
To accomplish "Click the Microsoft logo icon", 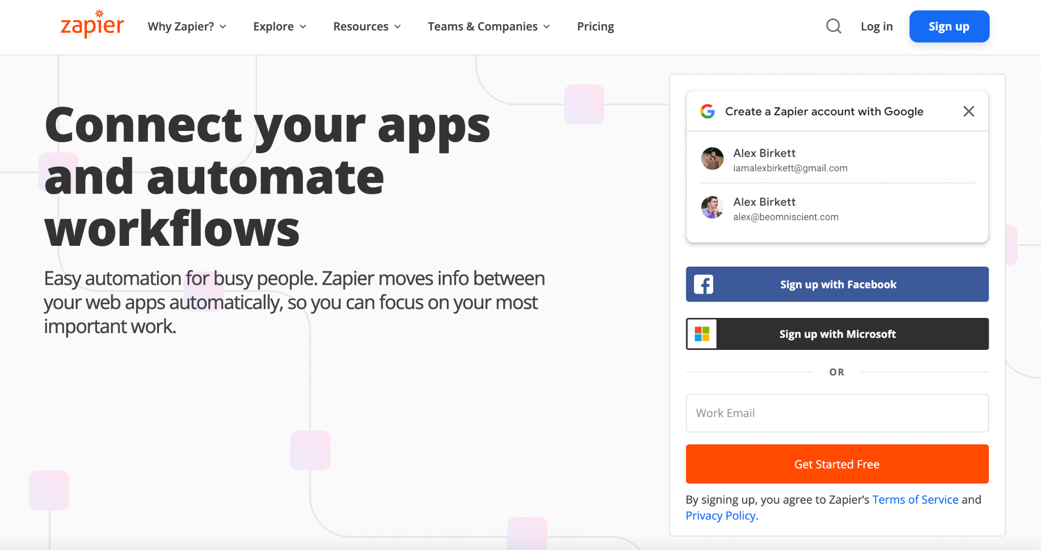I will click(x=702, y=334).
